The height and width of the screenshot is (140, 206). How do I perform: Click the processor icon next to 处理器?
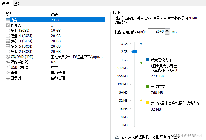[x=8, y=25]
